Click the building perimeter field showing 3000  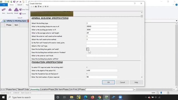pos(102,30)
